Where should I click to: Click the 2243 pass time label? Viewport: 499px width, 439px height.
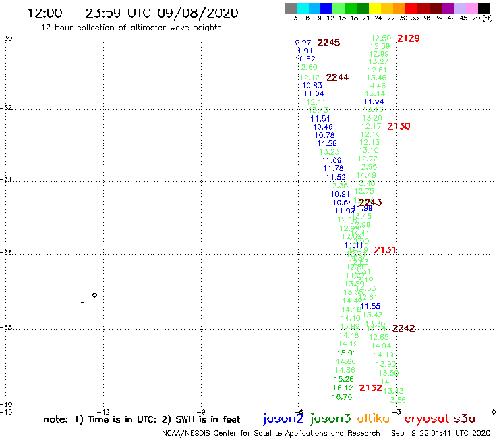[x=370, y=203]
